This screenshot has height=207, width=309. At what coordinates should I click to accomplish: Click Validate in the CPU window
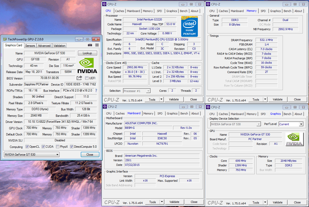coord(174,99)
